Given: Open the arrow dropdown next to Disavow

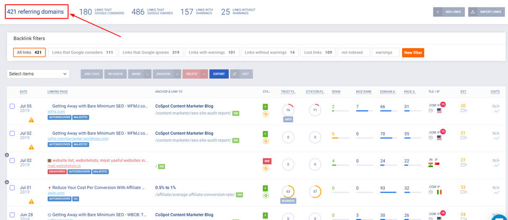Looking at the screenshot, I should (177, 74).
